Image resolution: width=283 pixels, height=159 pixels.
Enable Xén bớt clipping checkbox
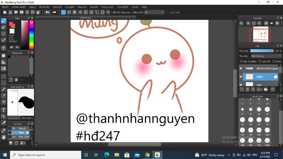260,62
